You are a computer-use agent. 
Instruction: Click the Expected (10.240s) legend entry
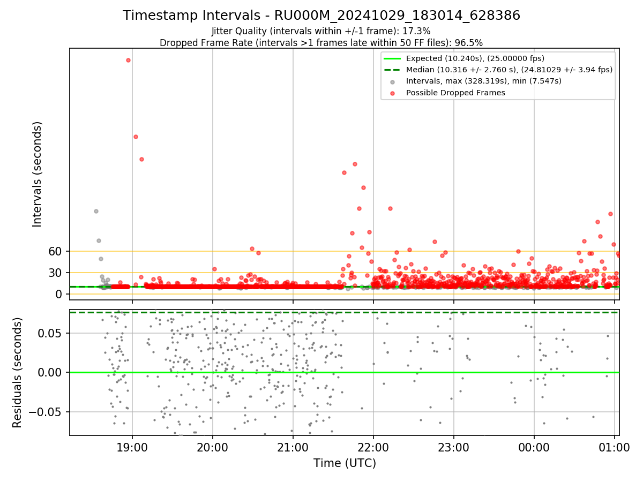[475, 58]
